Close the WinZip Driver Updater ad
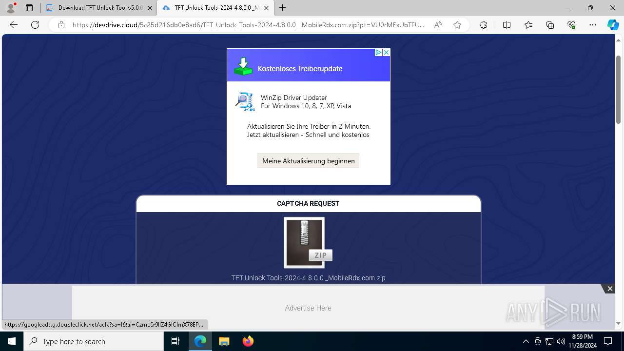The height and width of the screenshot is (351, 624). click(x=386, y=52)
